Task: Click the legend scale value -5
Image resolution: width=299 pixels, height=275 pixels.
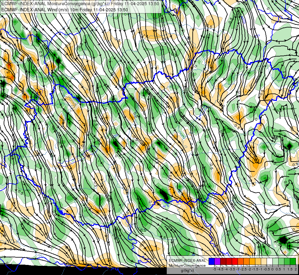Action: 214,269
